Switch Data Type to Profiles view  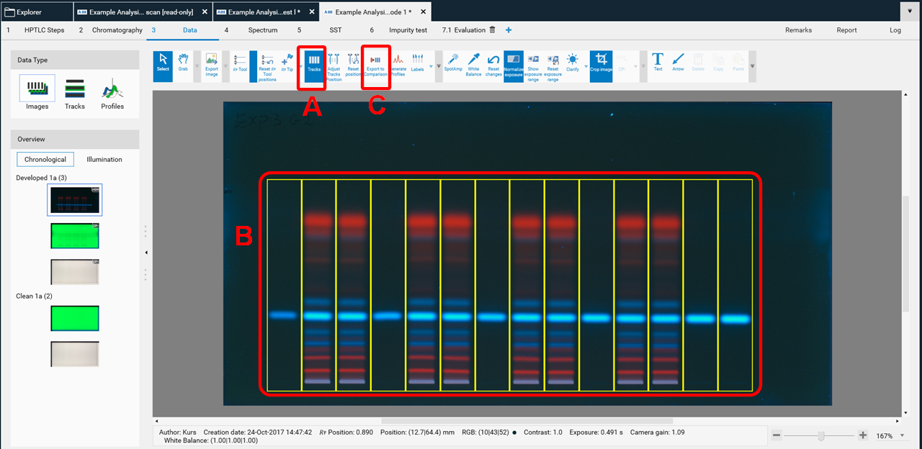tap(112, 94)
